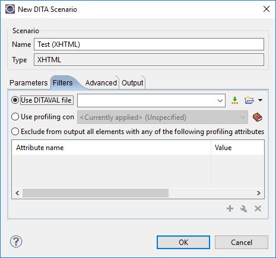
Task: Click the browse folder icon for DITAVAL file
Action: pyautogui.click(x=249, y=100)
